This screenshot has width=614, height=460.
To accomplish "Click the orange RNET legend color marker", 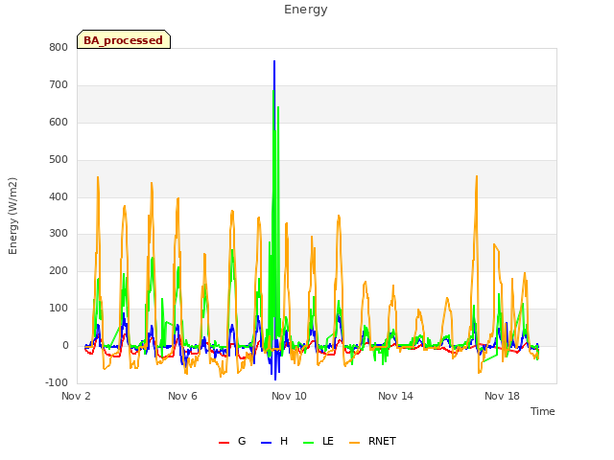I will tap(354, 443).
